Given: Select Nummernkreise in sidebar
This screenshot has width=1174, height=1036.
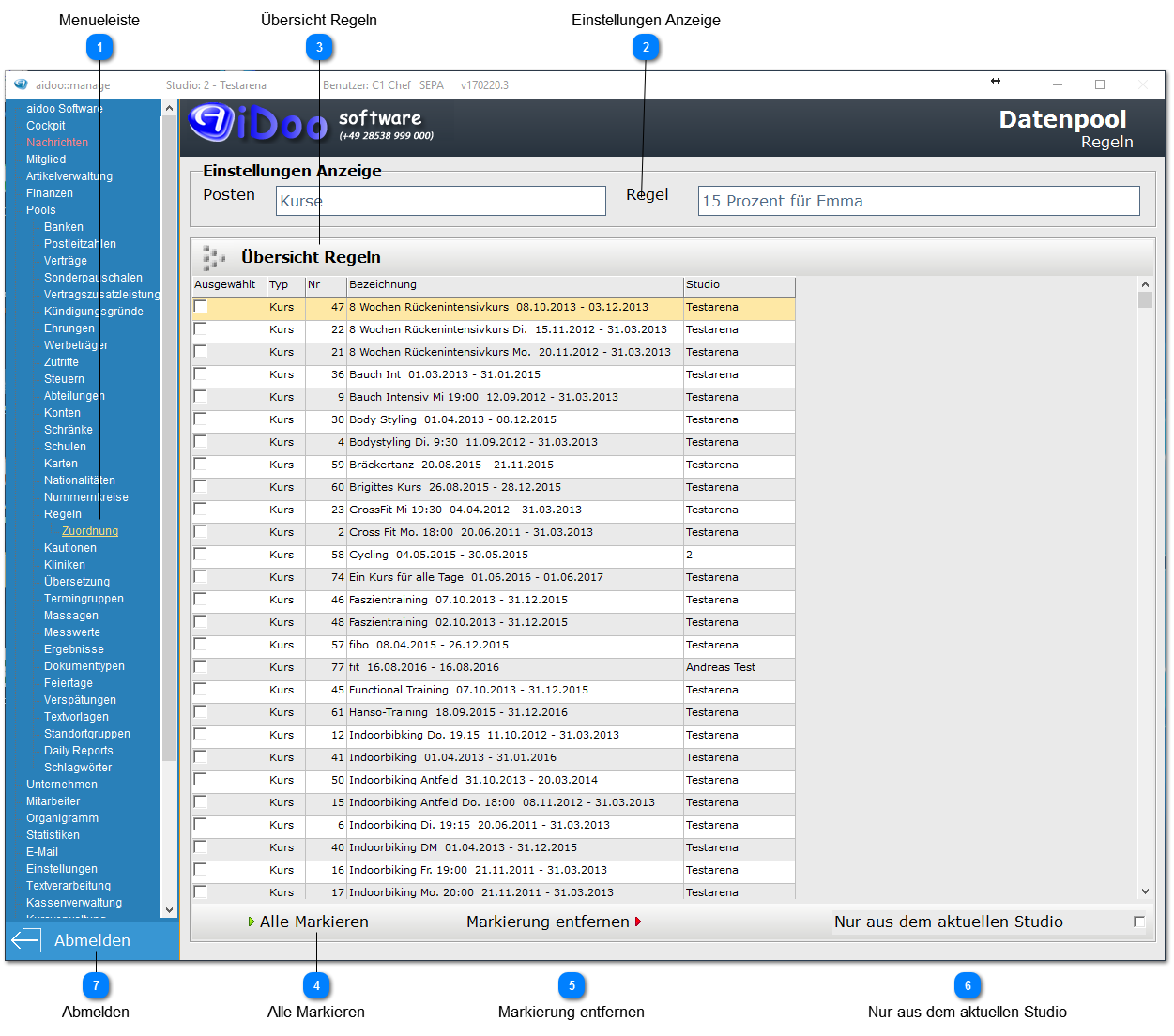Looking at the screenshot, I should [x=86, y=497].
